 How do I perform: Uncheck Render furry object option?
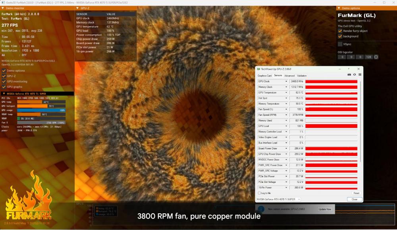340,31
